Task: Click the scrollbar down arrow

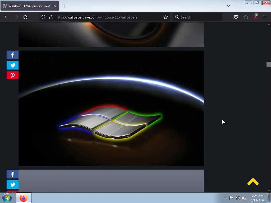Action: click(269, 190)
